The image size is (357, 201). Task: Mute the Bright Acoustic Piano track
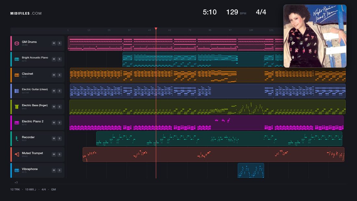(54, 59)
